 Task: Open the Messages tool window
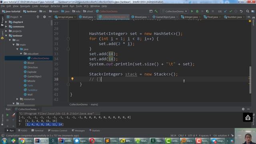pyautogui.click(x=78, y=130)
